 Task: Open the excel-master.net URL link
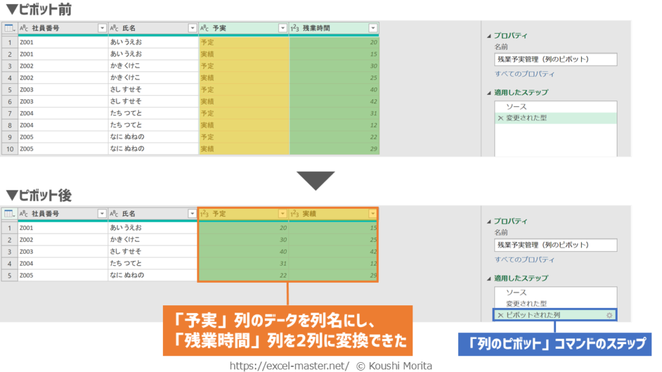tap(289, 365)
